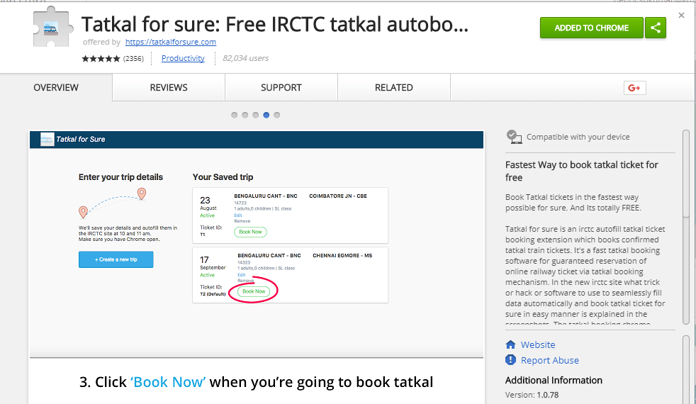Click the Added to Chrome button
Image resolution: width=696 pixels, height=404 pixels.
(x=591, y=28)
